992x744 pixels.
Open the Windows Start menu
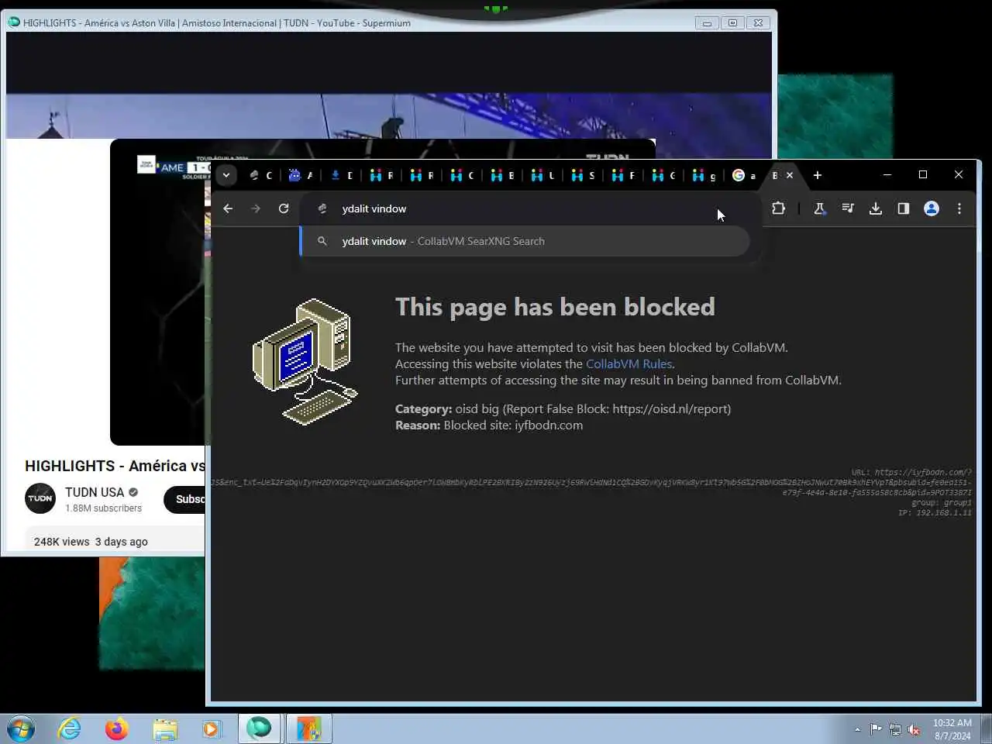[x=21, y=729]
